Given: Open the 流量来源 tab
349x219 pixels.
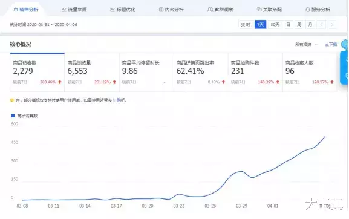Looking at the screenshot, I should 74,10.
